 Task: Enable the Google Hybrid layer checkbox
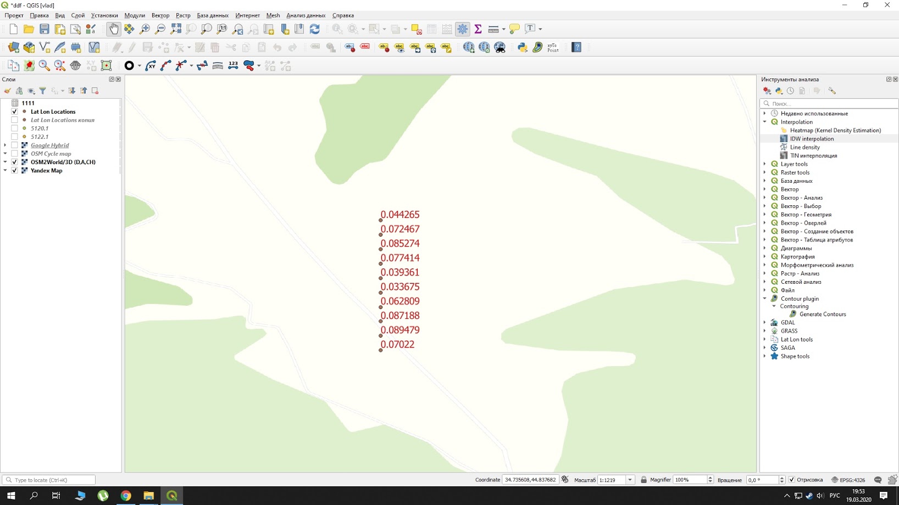15,145
